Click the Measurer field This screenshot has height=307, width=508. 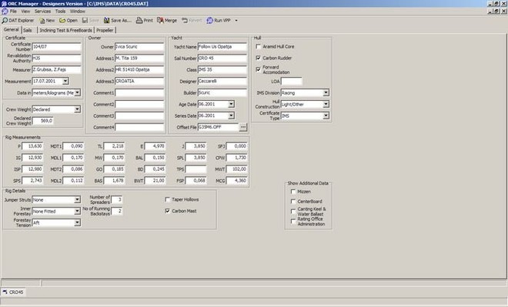coord(56,69)
